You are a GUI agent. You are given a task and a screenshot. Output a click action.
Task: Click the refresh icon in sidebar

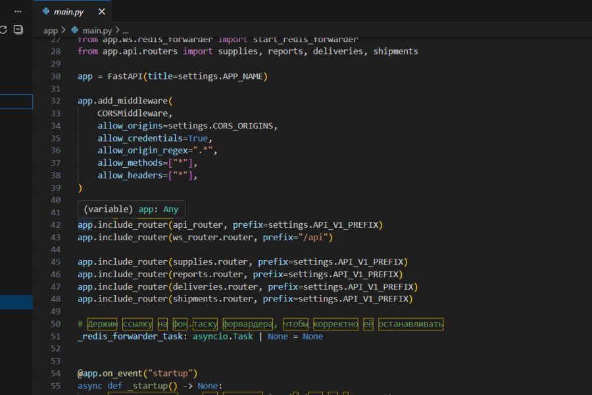pos(3,30)
